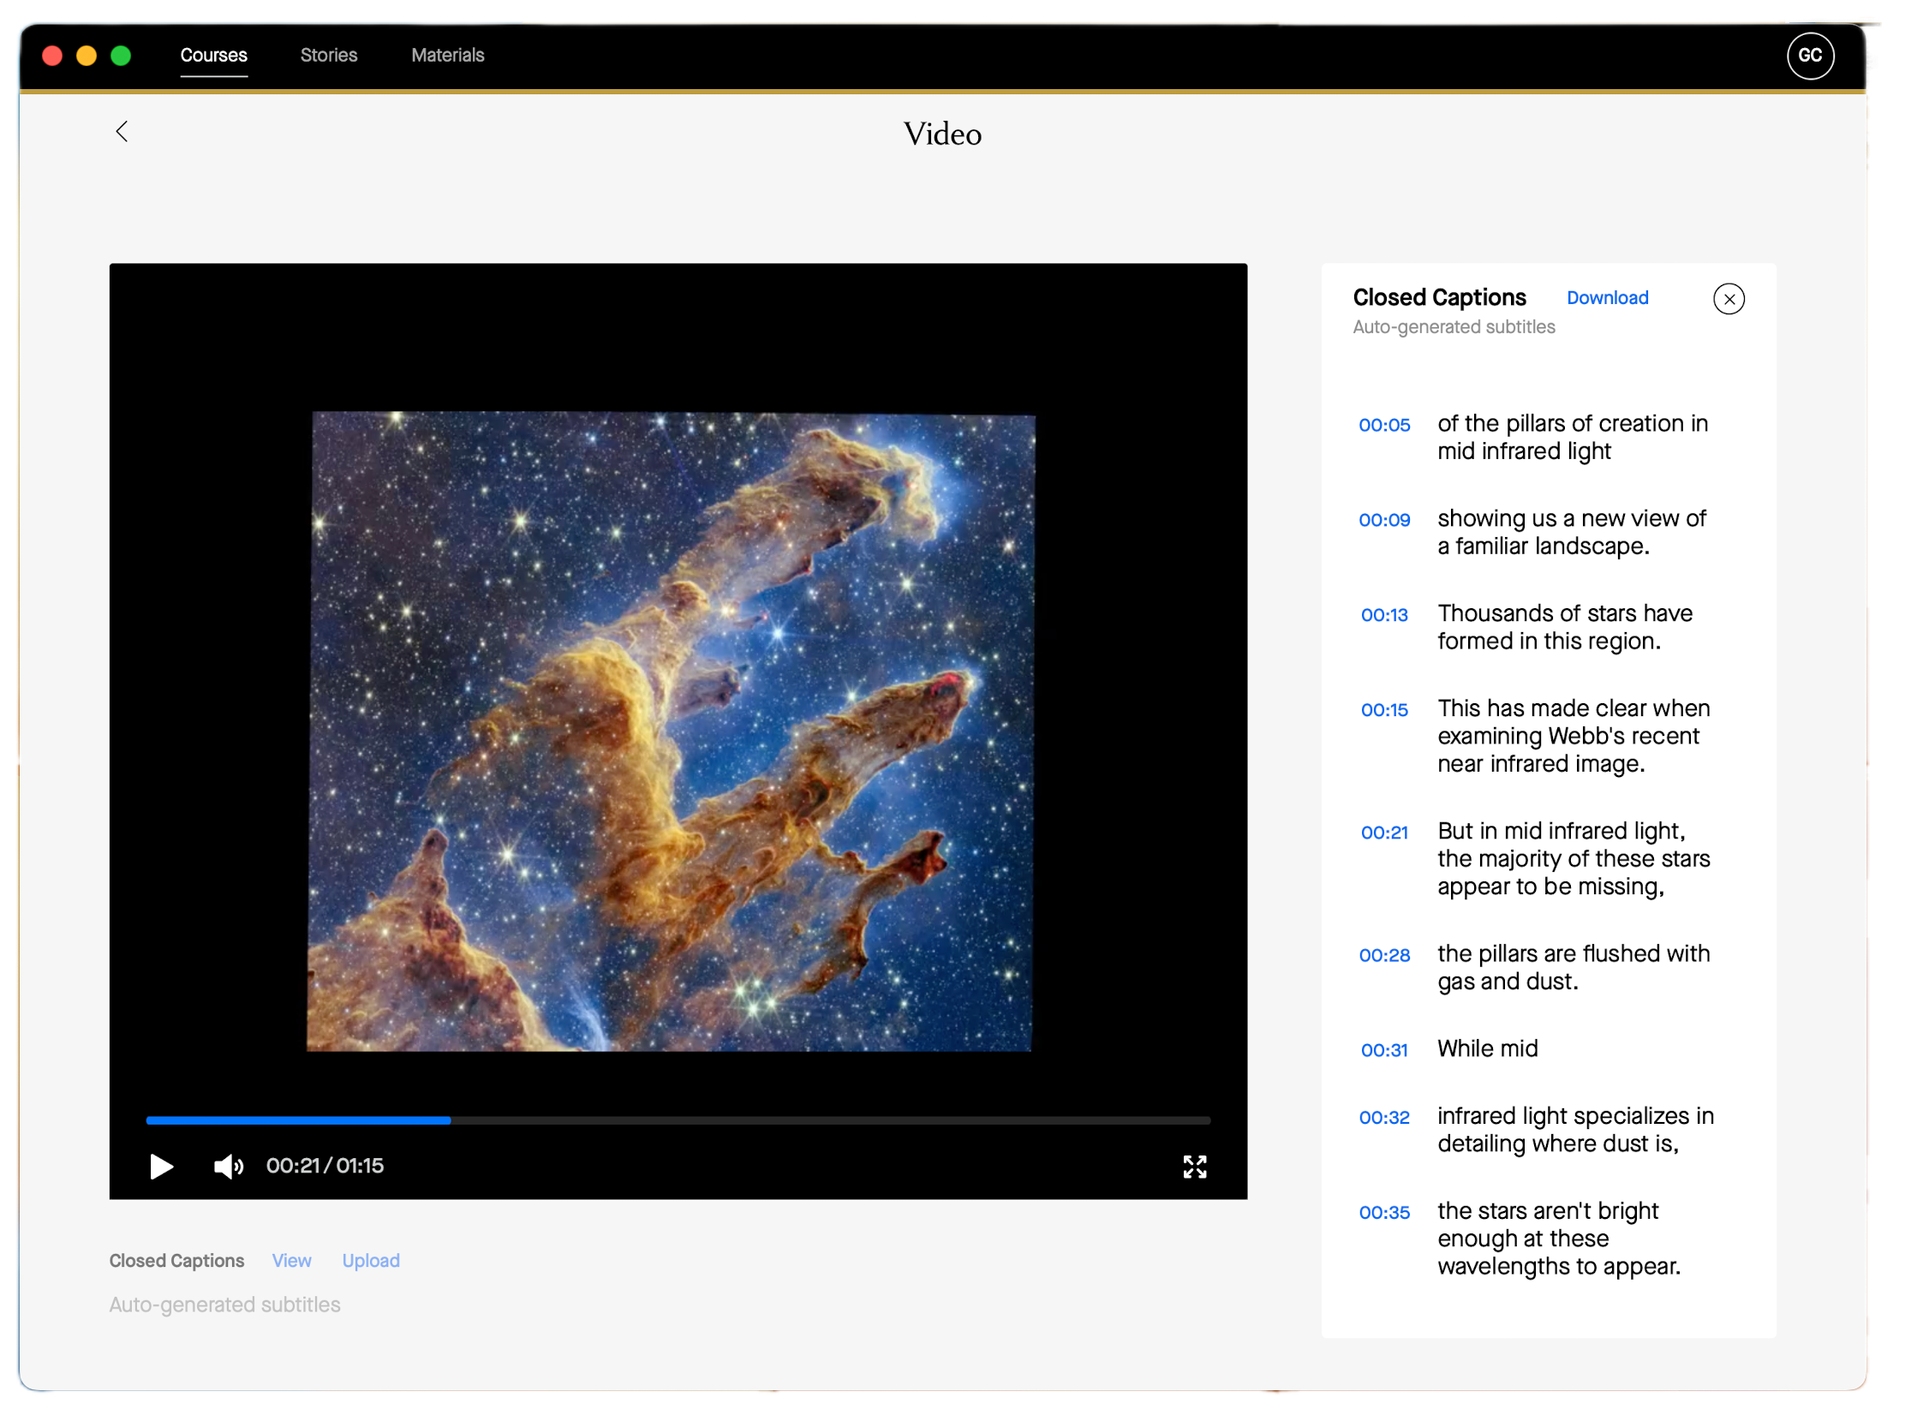Play the video

pos(161,1166)
